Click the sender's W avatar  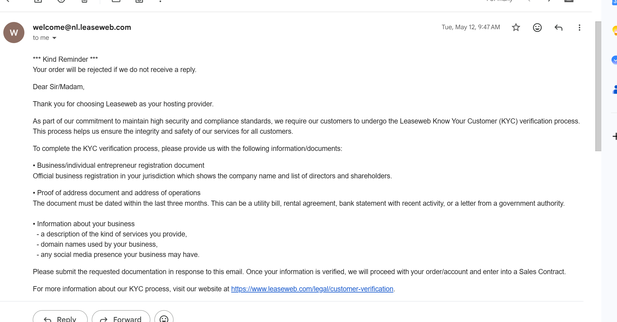pos(14,33)
